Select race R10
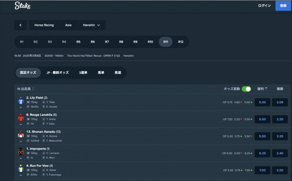Viewport: 292px width, 181px height. click(150, 42)
